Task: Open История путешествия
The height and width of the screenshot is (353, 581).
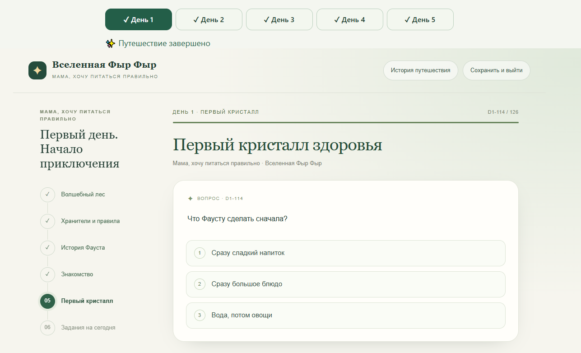Action: click(421, 70)
